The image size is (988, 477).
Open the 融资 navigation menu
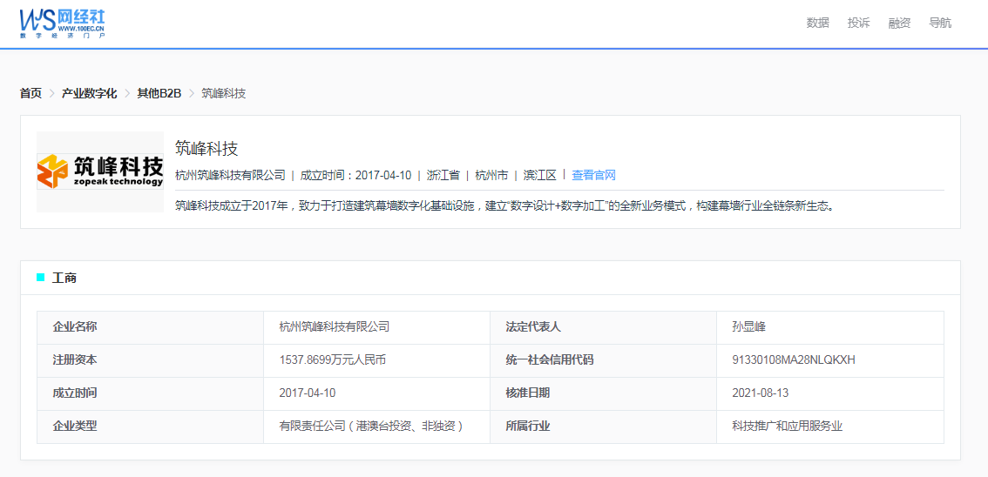point(899,24)
